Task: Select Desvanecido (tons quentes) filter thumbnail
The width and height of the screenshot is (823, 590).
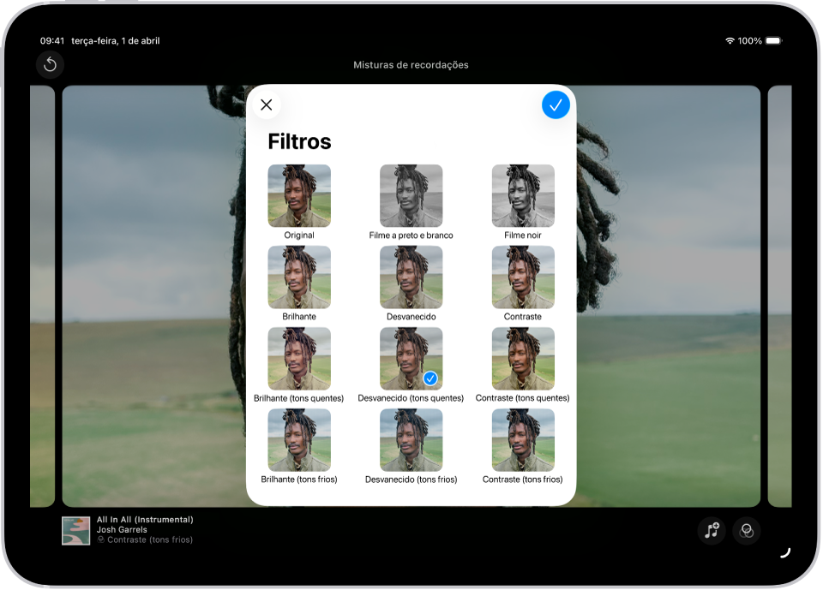Action: (x=411, y=358)
